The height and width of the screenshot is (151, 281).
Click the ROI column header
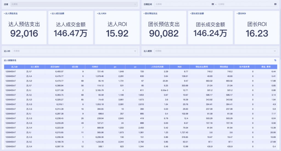(179, 67)
